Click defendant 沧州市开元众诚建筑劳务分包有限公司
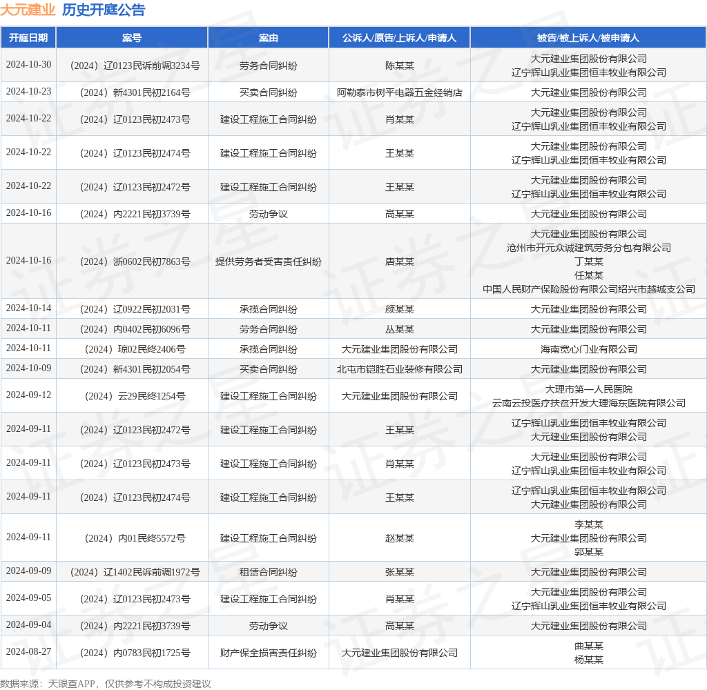 point(588,248)
